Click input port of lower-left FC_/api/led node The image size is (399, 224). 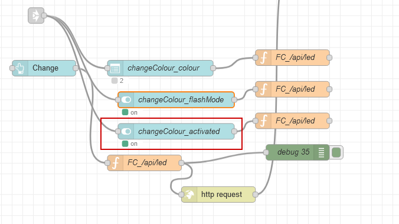point(107,163)
